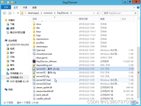Click the properties icon in title bar

pyautogui.click(x=8, y=3)
